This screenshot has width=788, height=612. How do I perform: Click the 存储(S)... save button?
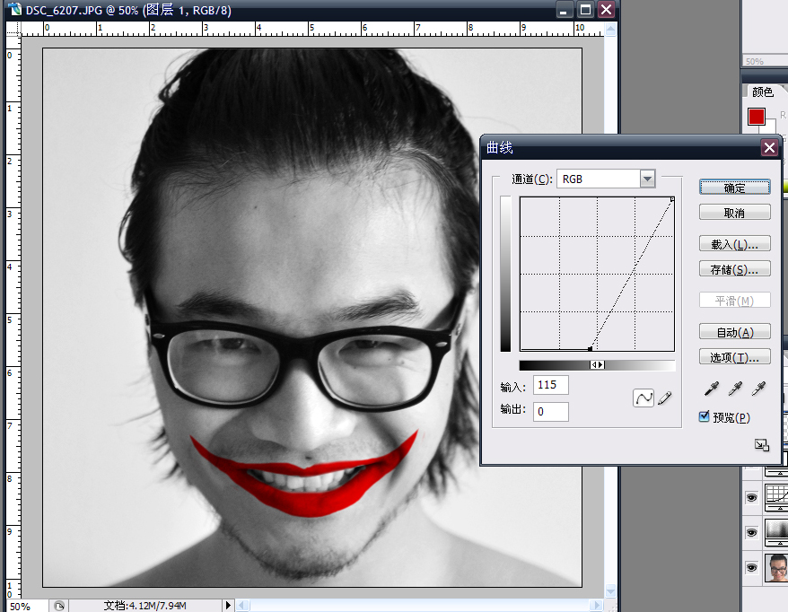click(734, 269)
